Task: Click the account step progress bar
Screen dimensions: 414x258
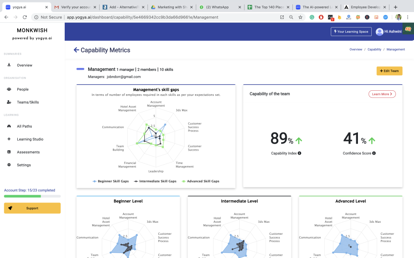Action: click(x=32, y=196)
